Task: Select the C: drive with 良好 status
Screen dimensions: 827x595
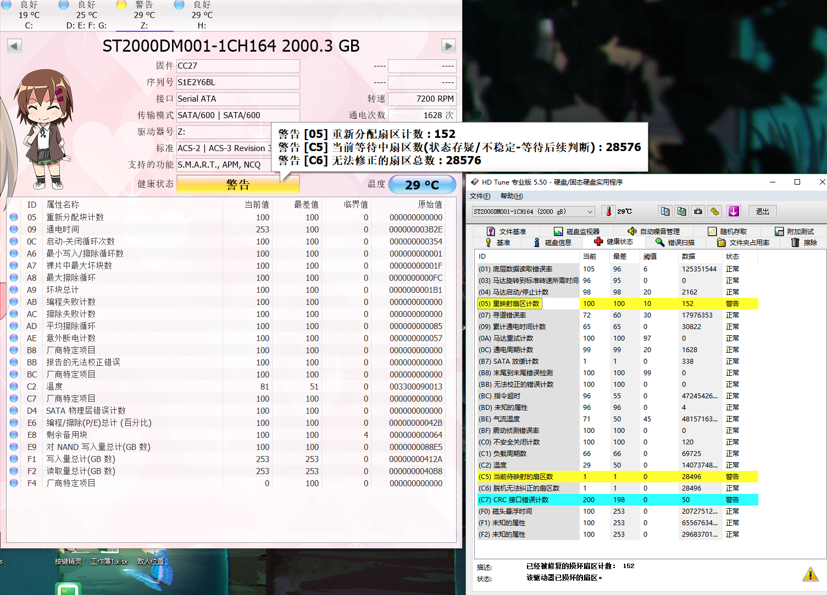Action: point(29,15)
